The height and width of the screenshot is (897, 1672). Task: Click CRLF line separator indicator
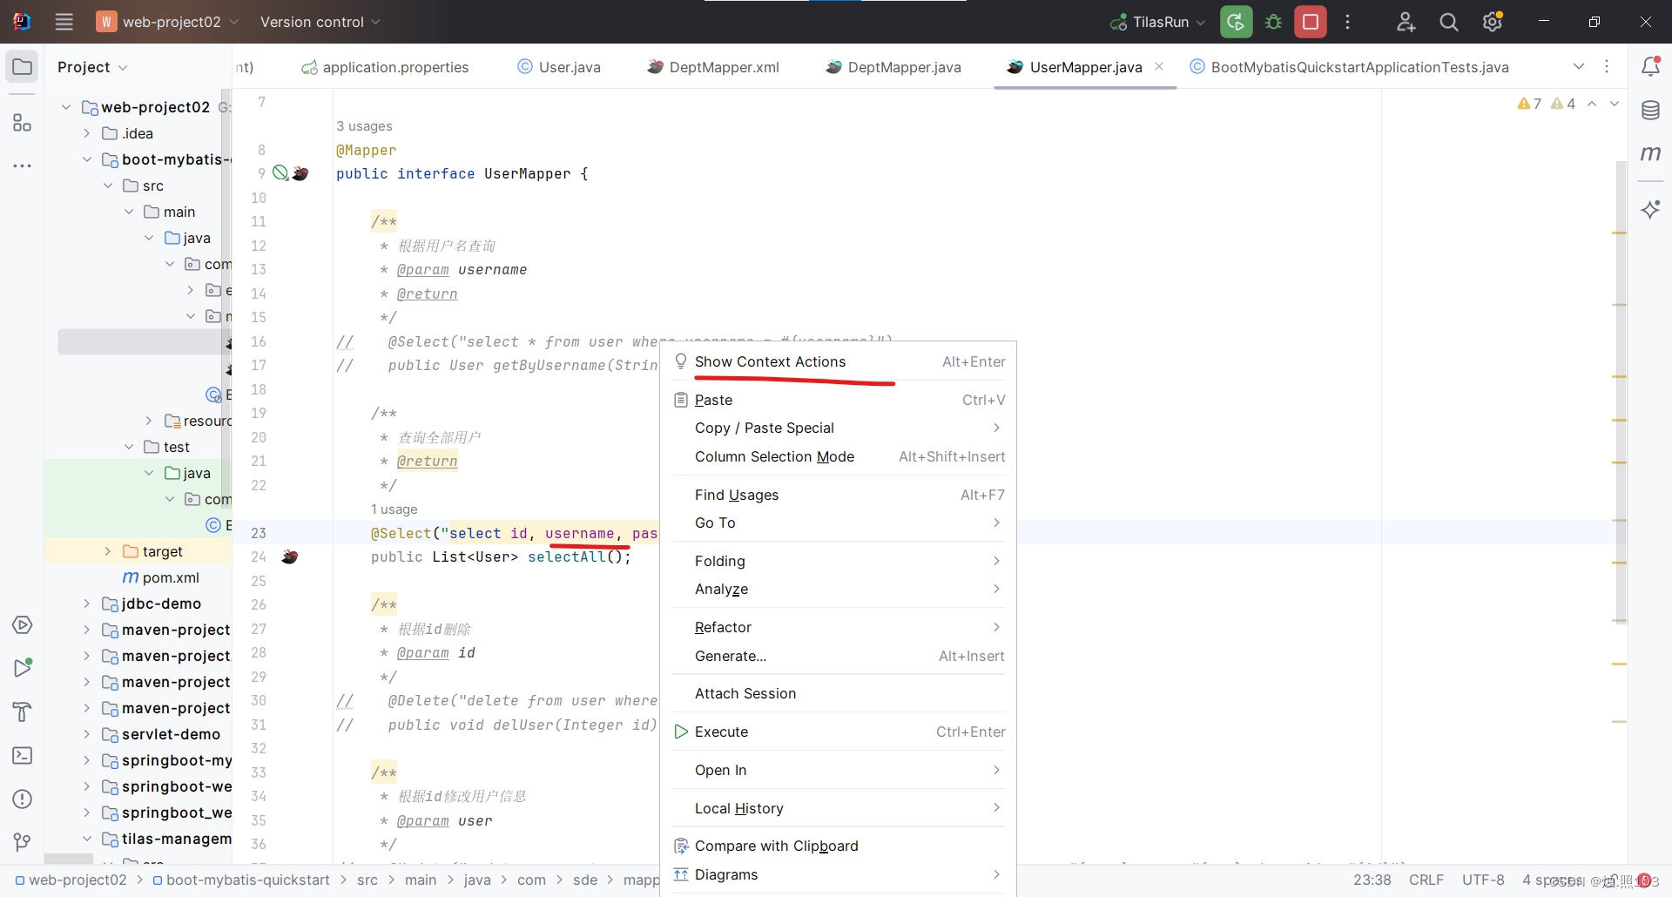click(x=1426, y=880)
